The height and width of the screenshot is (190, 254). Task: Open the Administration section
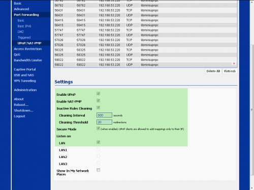point(25,90)
